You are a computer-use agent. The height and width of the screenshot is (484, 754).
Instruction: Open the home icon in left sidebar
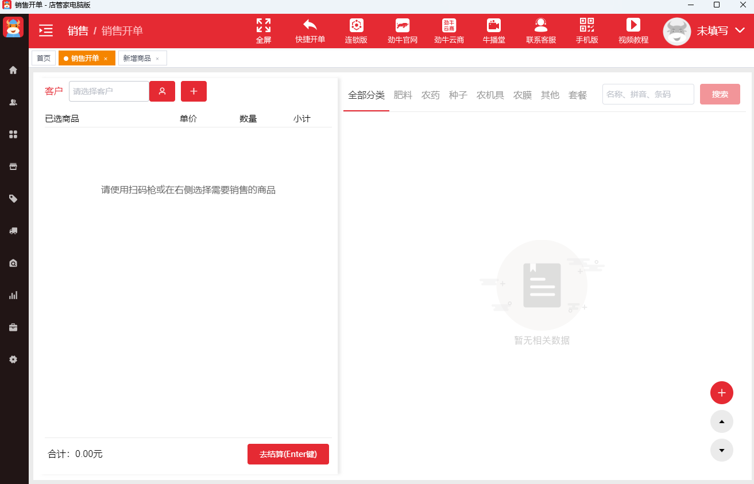[x=13, y=70]
